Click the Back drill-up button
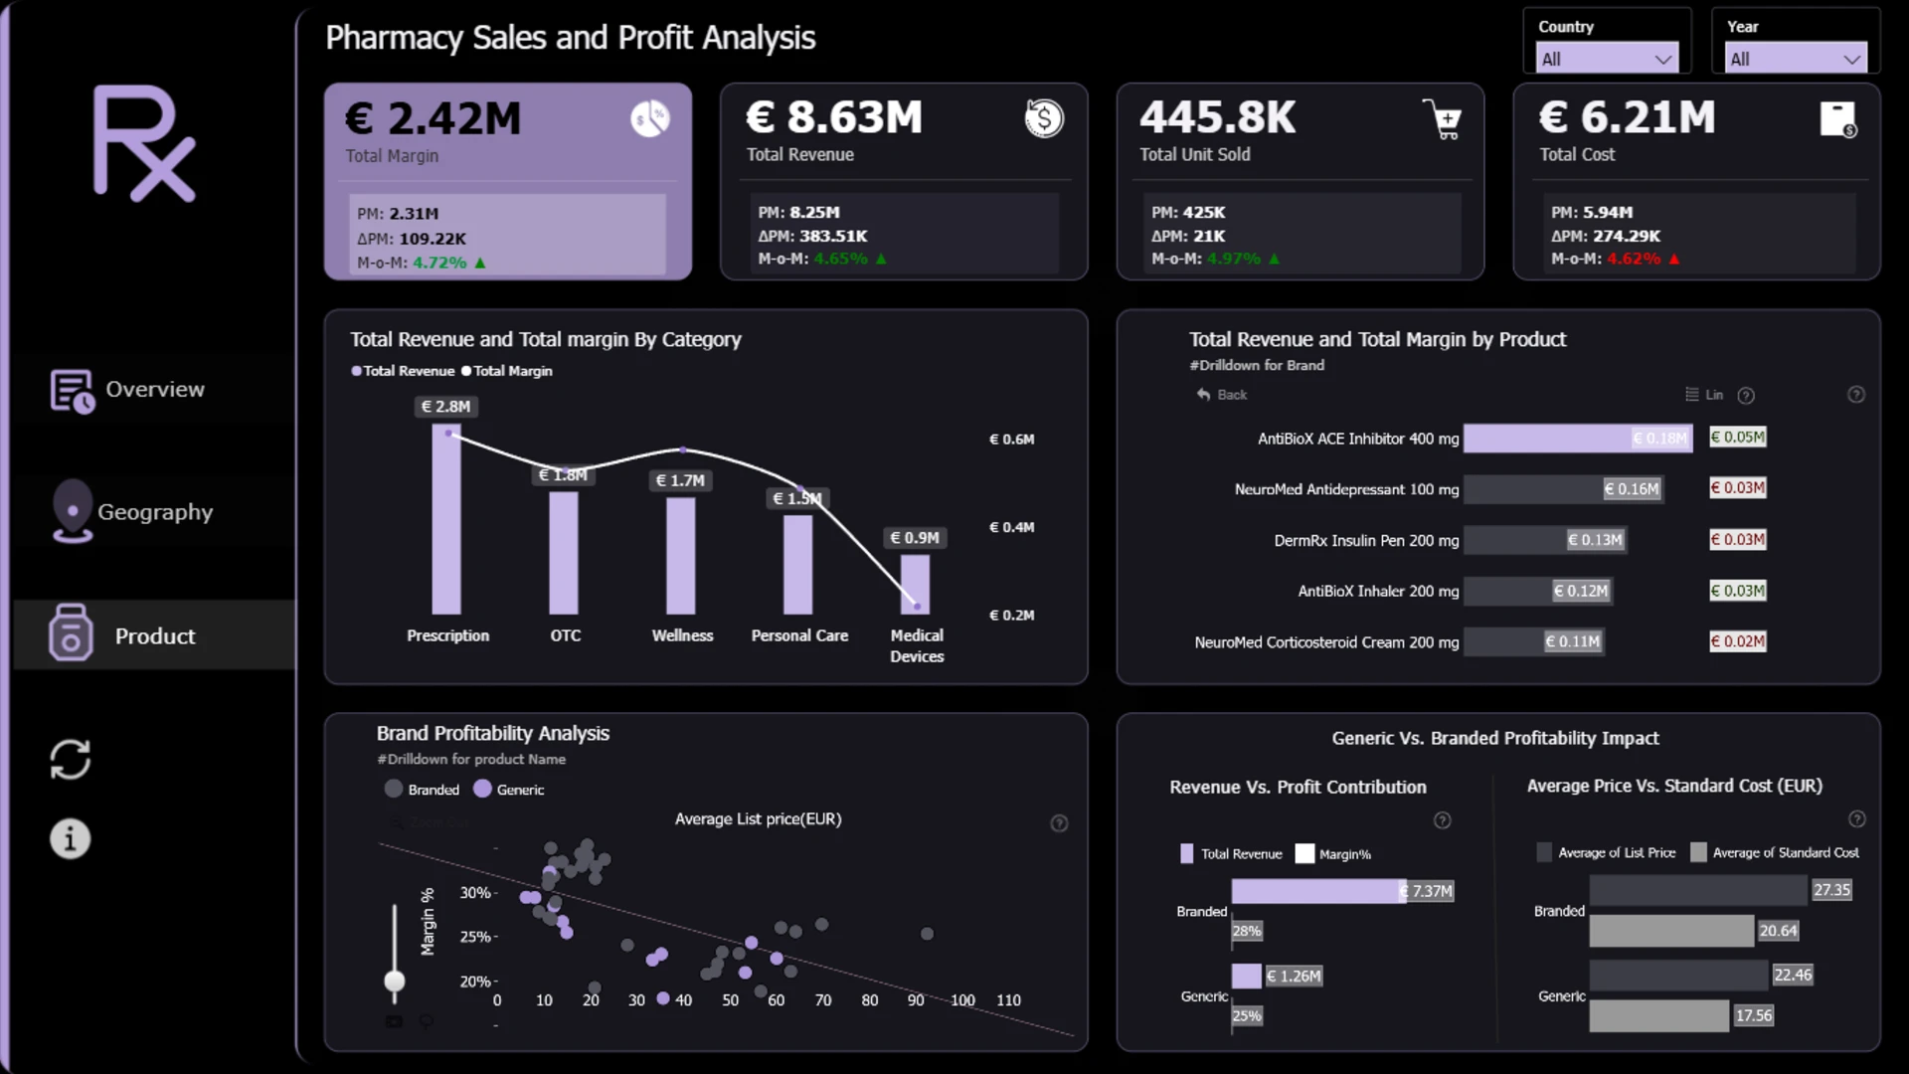Image resolution: width=1909 pixels, height=1074 pixels. click(1222, 395)
